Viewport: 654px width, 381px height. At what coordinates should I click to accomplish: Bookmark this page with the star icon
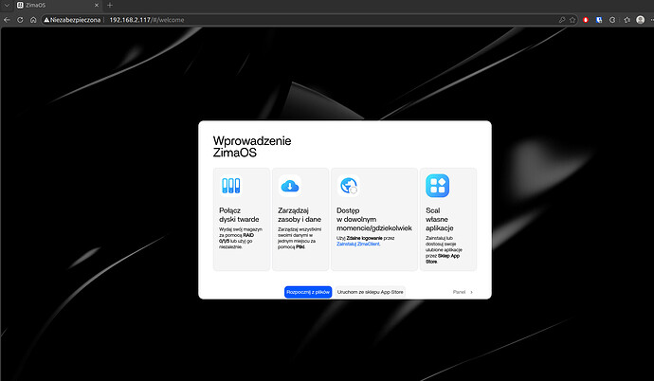[574, 19]
